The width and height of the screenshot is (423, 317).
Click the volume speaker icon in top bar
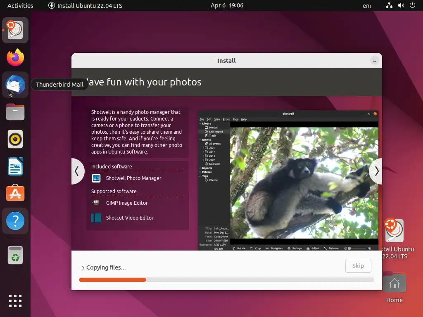tap(401, 5)
